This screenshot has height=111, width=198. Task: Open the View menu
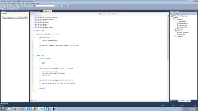click(x=9, y=3)
